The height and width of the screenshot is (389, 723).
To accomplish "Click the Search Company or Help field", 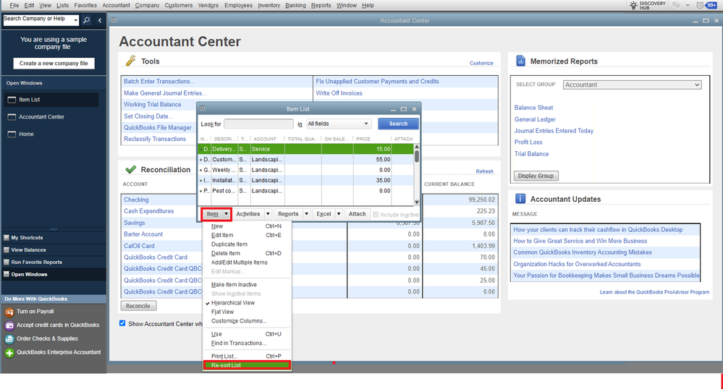I will (x=38, y=20).
